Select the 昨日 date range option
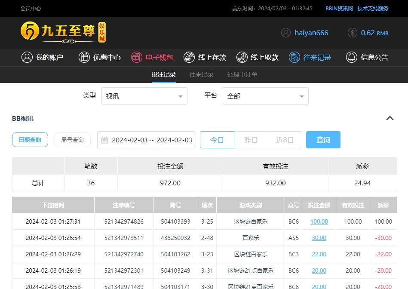 pyautogui.click(x=251, y=140)
